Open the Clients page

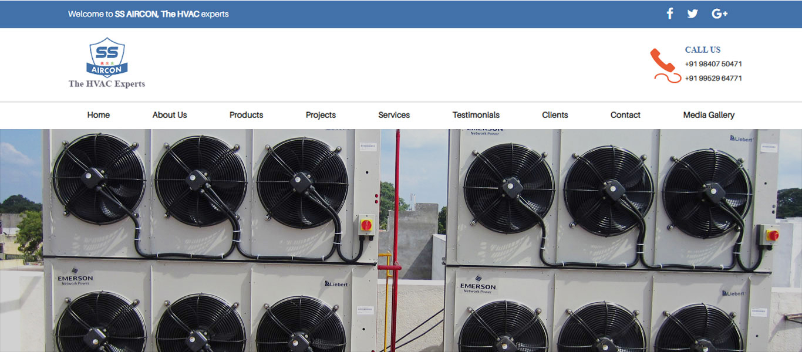(x=555, y=115)
